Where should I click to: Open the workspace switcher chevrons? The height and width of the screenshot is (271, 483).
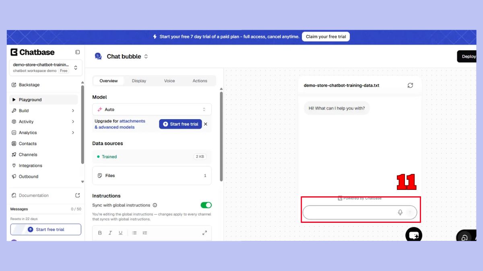(x=76, y=67)
